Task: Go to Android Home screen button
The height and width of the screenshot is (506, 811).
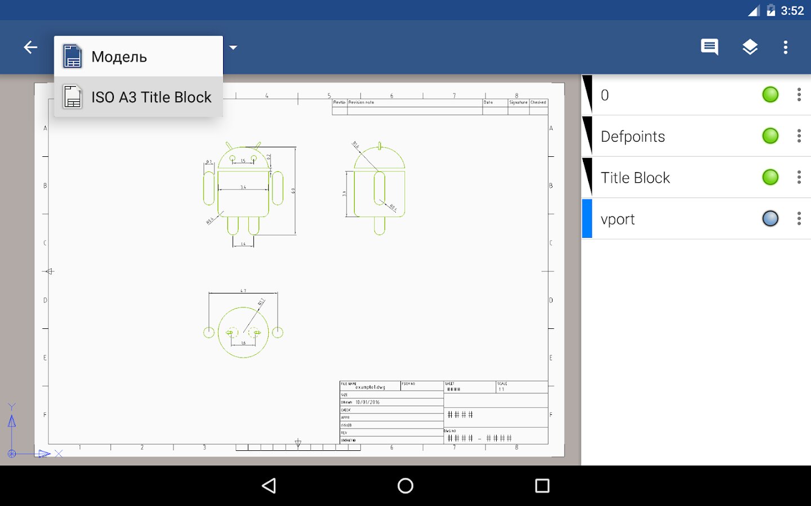Action: coord(405,486)
